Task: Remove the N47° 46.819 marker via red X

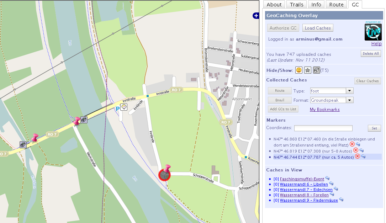Action: coord(356,150)
